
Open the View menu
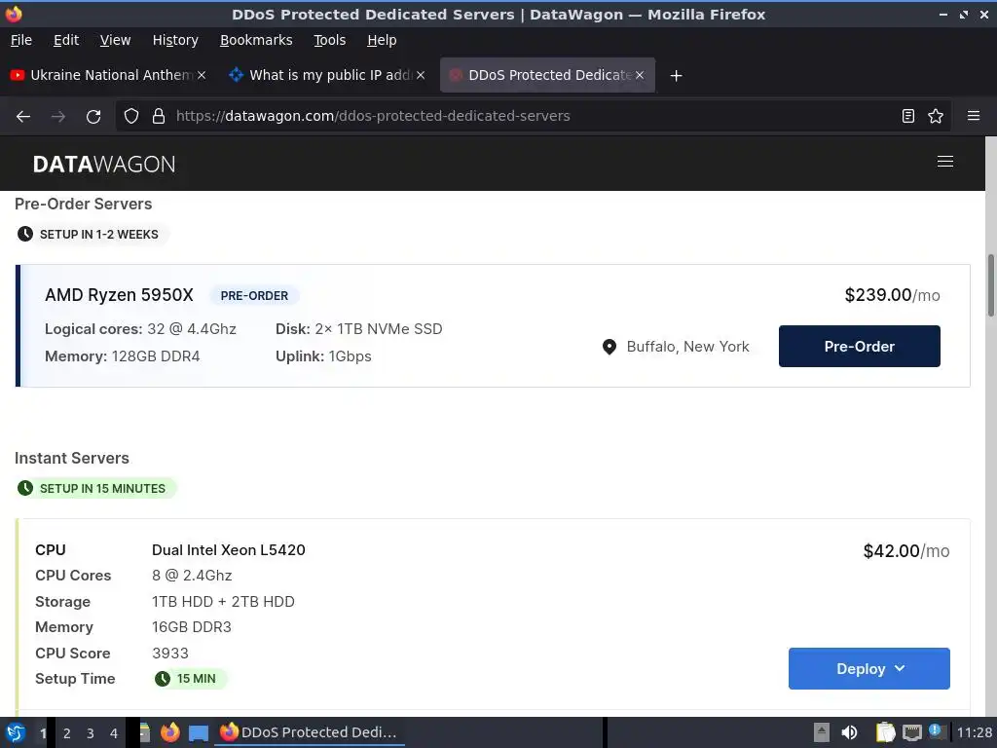[115, 40]
